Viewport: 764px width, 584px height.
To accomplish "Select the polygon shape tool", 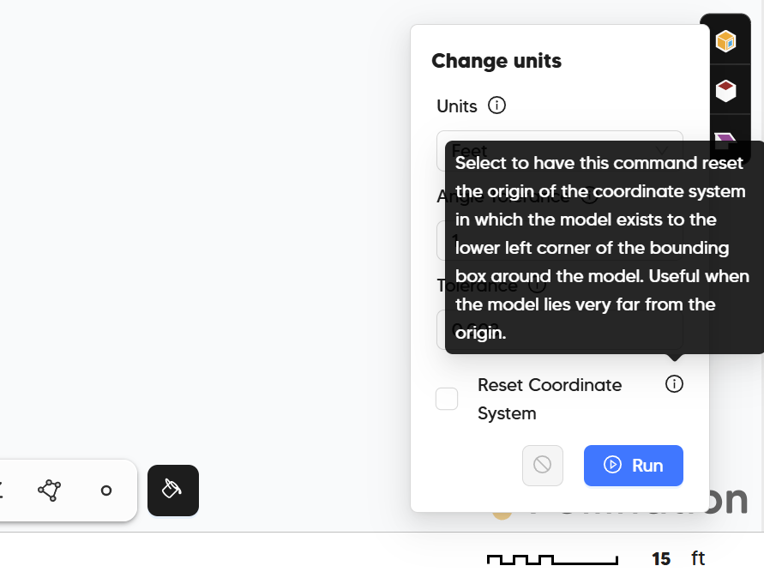I will coord(50,491).
